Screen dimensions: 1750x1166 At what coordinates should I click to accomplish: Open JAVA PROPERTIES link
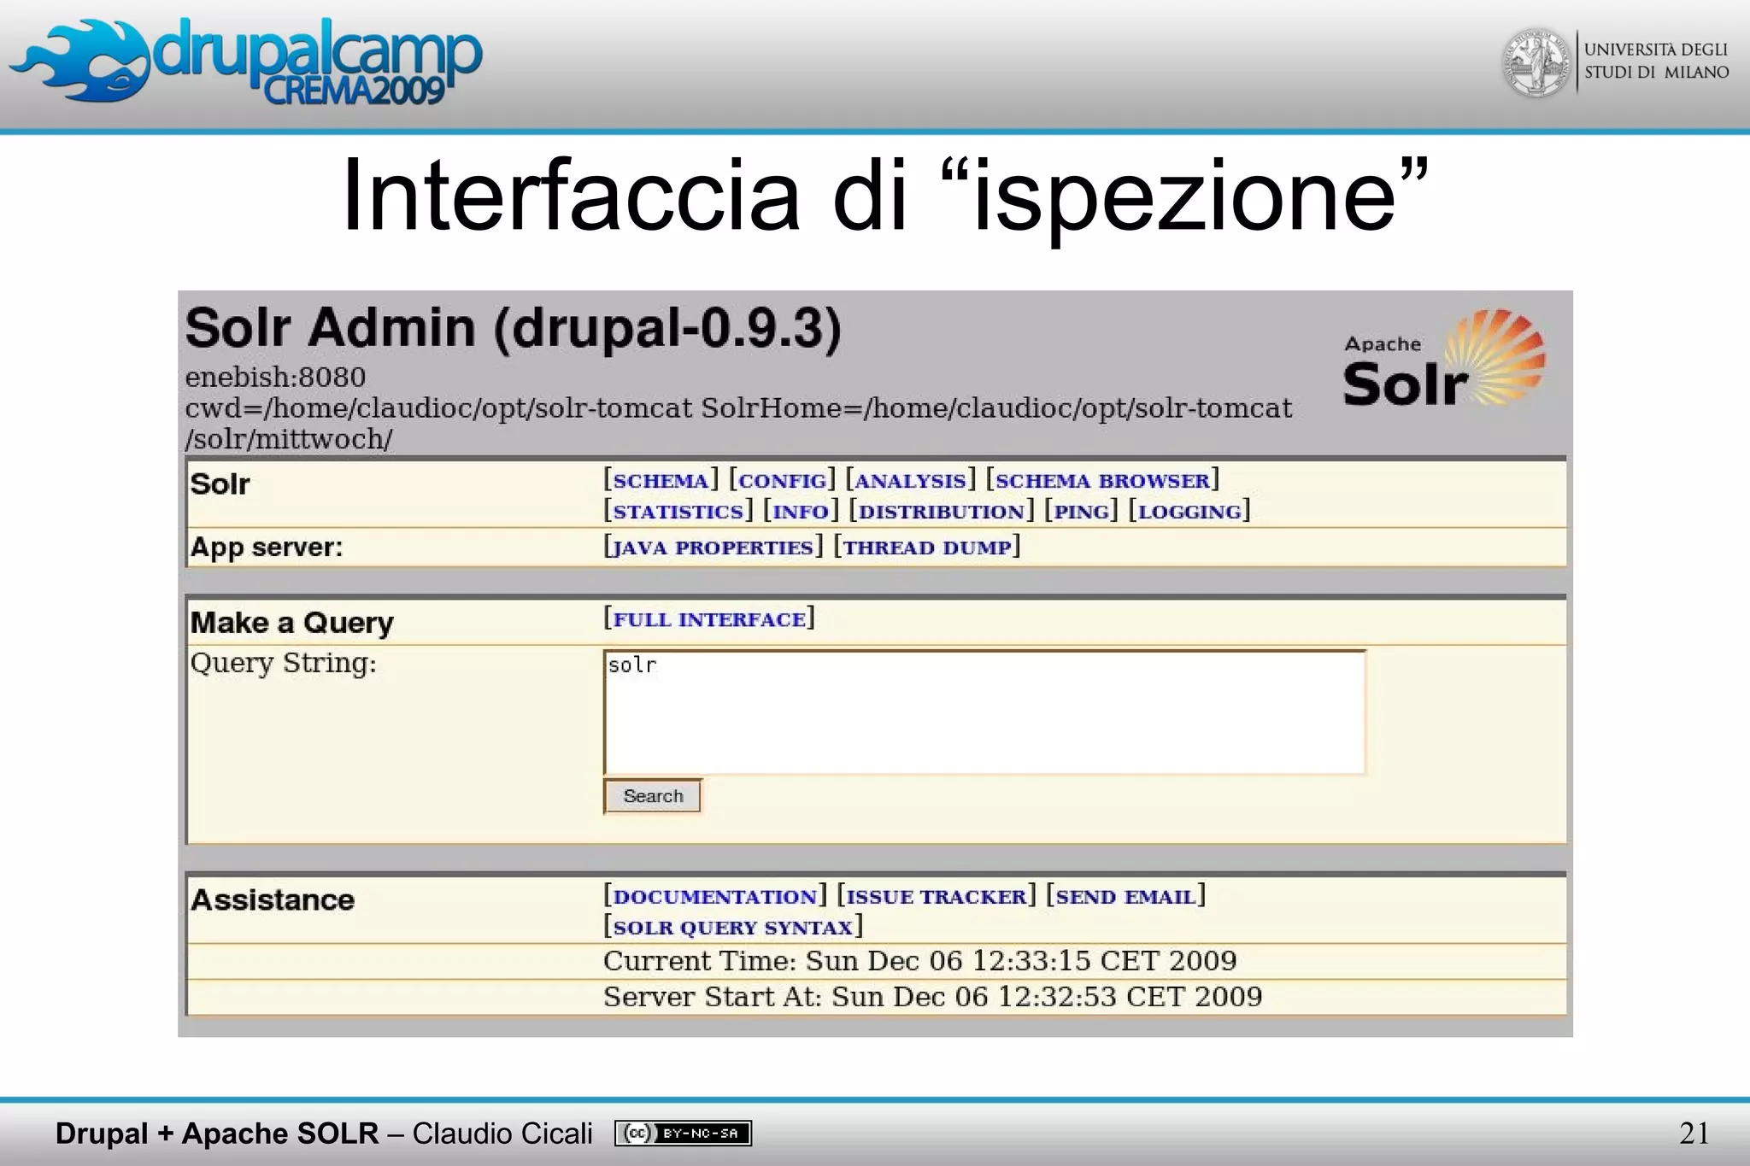click(713, 548)
